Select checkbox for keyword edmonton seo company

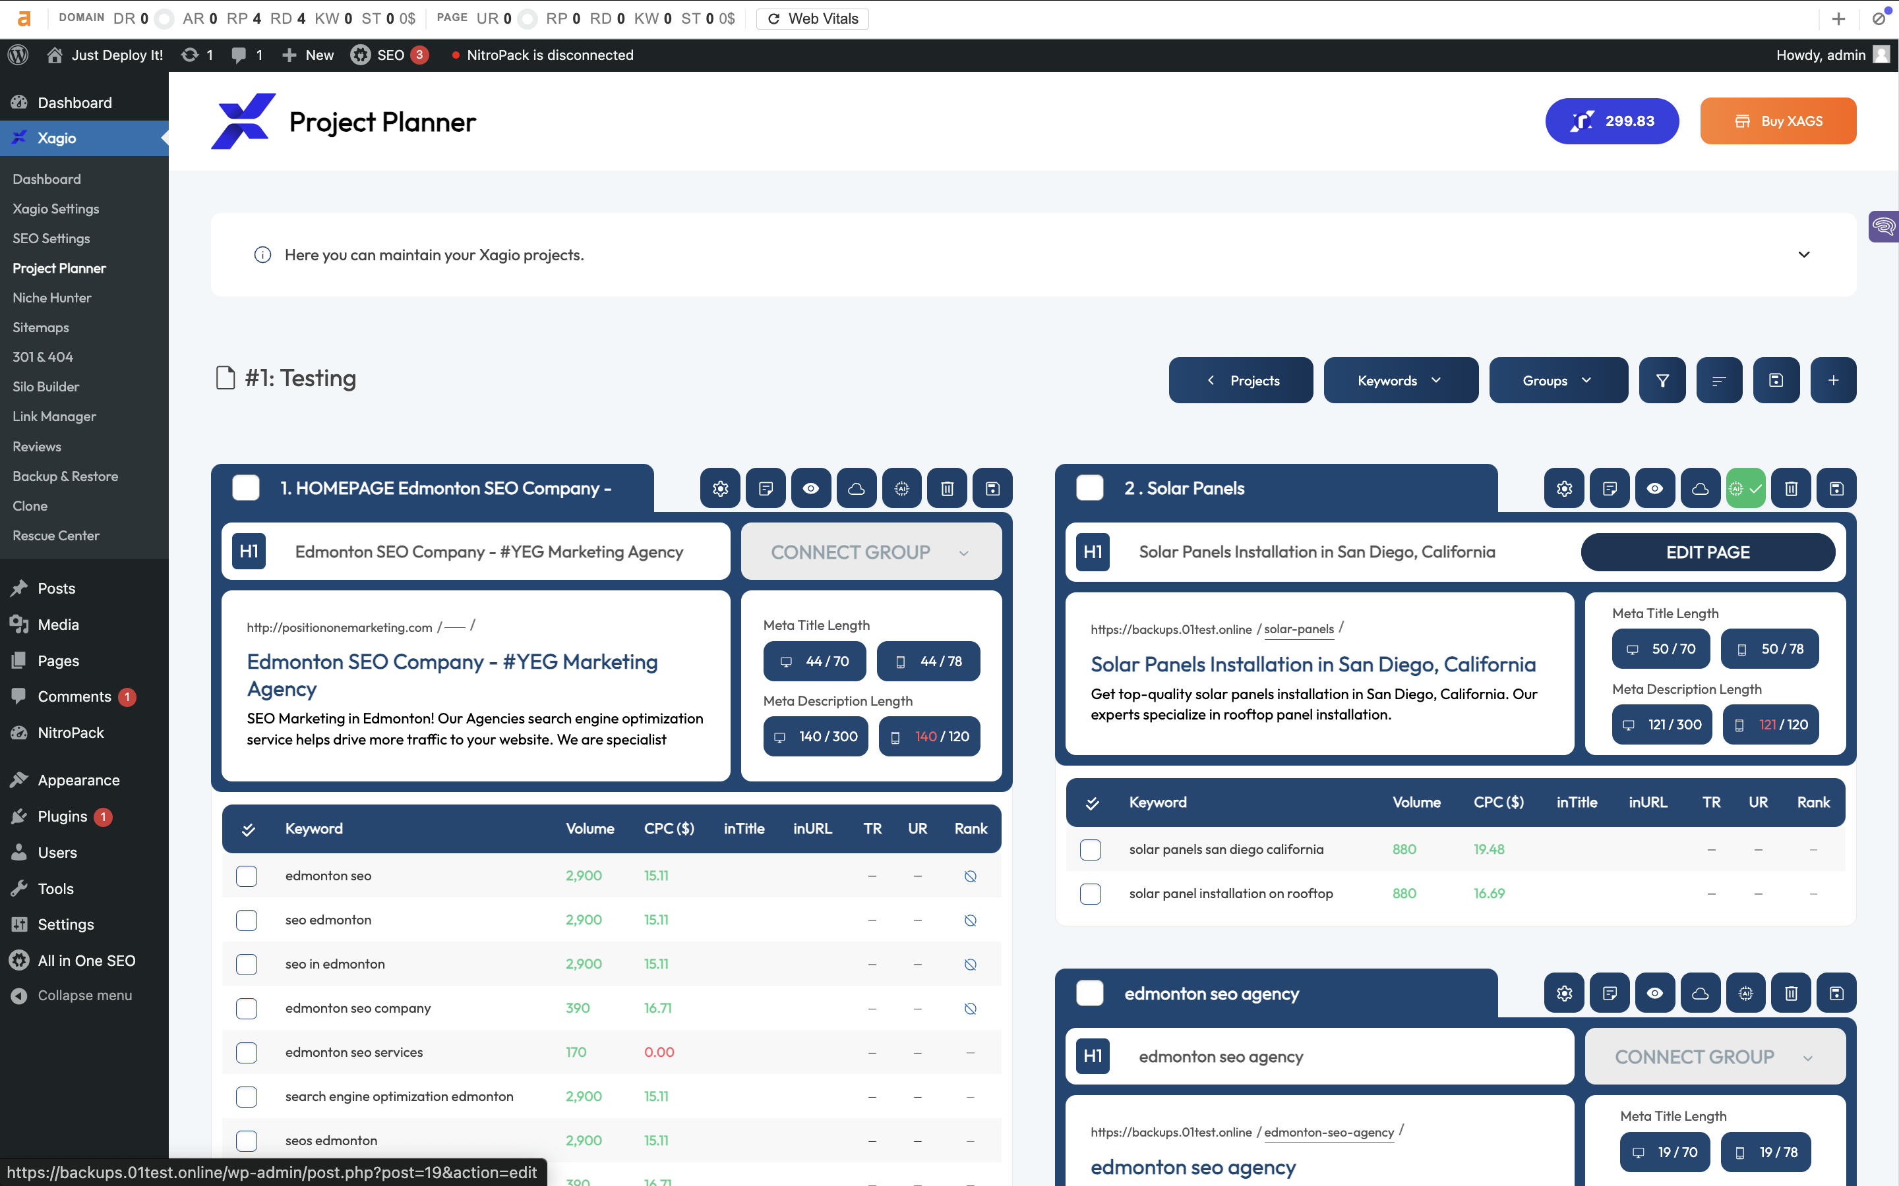(247, 1009)
